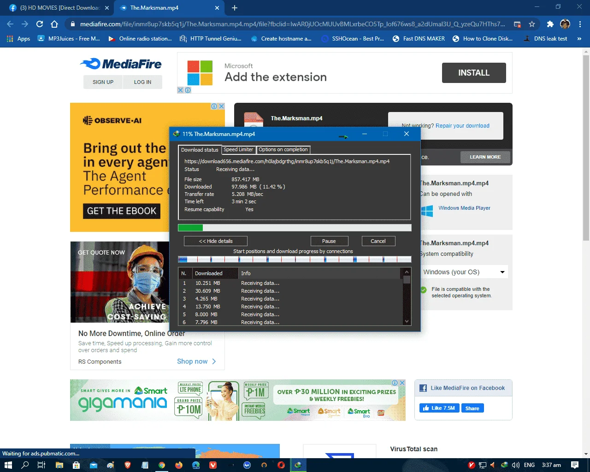Open Task View from the taskbar
The height and width of the screenshot is (472, 590).
tap(41, 465)
